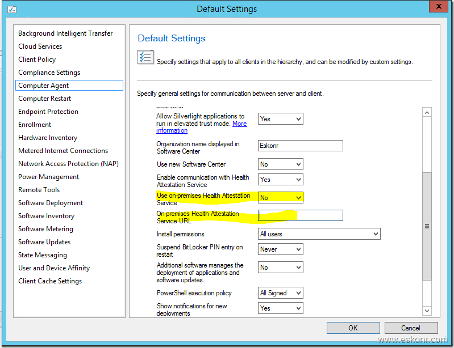Click the Default Settings checklist icon

pos(145,58)
